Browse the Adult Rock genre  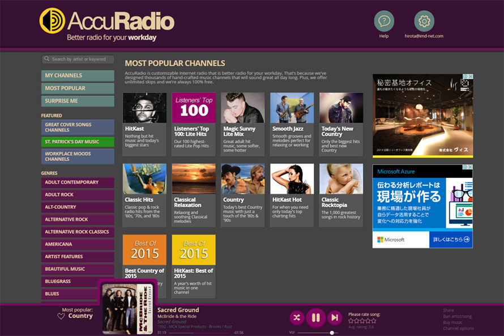point(78,195)
